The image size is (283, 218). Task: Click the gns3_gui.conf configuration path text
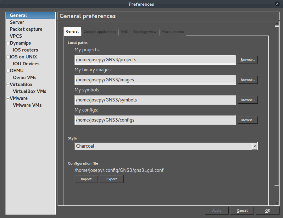(119, 170)
